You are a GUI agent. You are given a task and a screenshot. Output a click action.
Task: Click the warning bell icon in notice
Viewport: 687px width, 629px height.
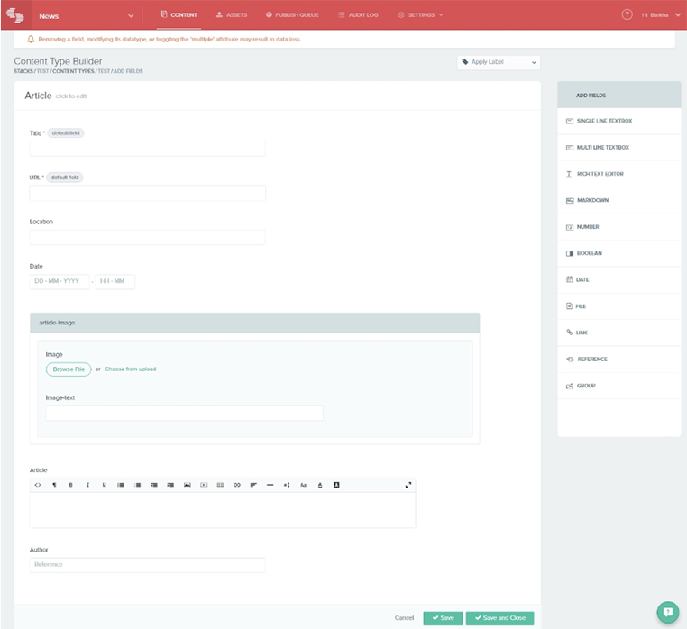(x=31, y=40)
